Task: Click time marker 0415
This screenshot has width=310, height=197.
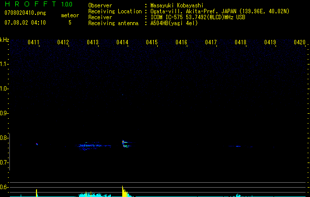Action: [152, 42]
